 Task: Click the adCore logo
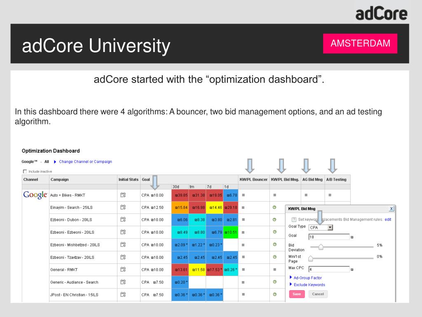pos(381,14)
